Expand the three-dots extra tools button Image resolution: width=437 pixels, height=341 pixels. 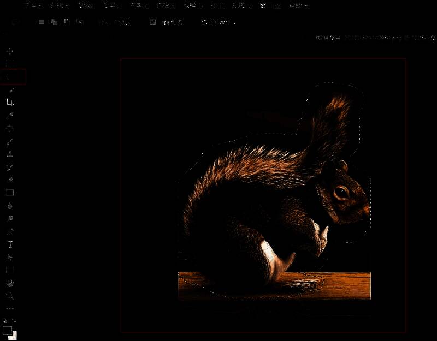(9, 308)
